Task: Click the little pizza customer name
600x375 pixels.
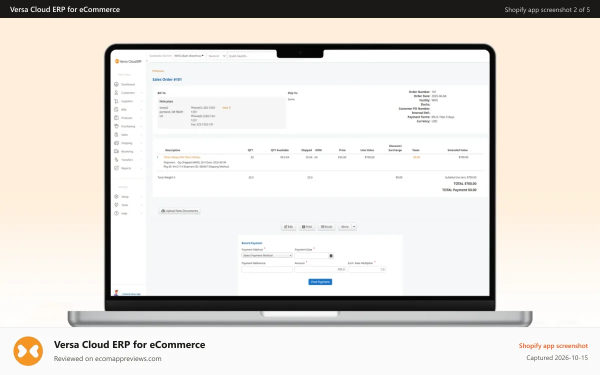Action: [x=166, y=101]
